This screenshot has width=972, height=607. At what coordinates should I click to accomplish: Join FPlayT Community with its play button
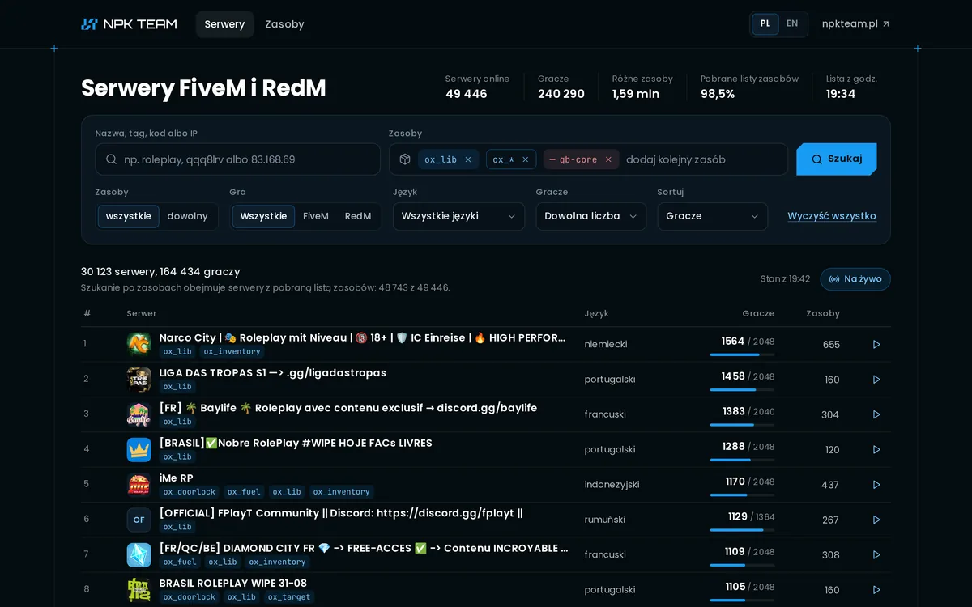[x=876, y=520]
